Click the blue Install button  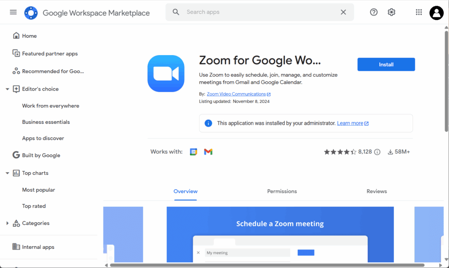(x=386, y=64)
